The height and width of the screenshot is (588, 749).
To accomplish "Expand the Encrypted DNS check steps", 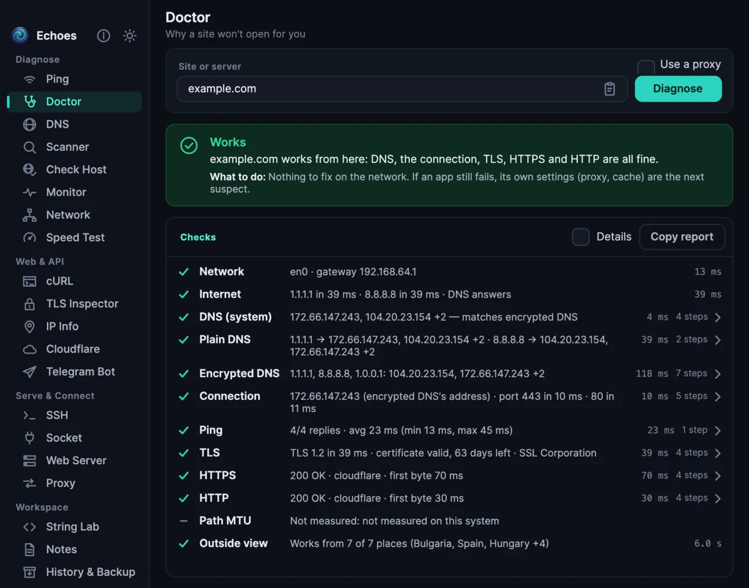I will pyautogui.click(x=718, y=374).
